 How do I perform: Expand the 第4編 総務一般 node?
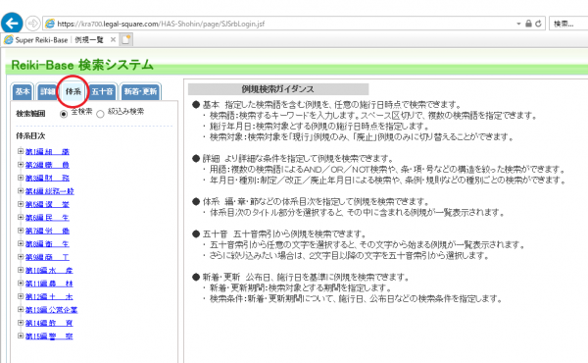[21, 190]
